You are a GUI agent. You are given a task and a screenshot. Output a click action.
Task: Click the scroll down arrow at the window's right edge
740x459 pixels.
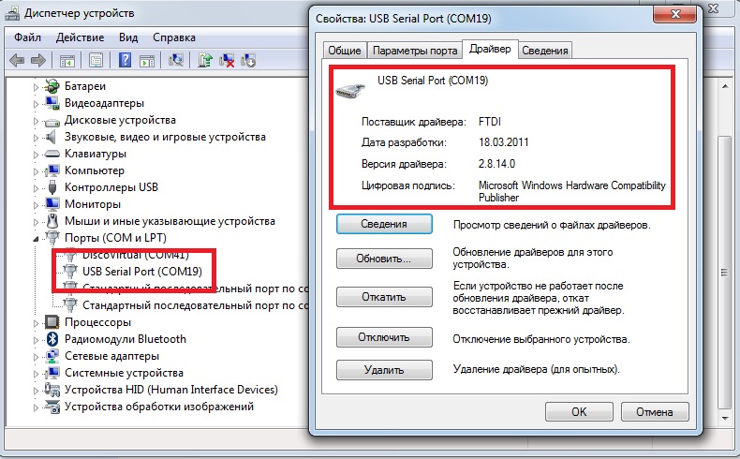pyautogui.click(x=725, y=419)
